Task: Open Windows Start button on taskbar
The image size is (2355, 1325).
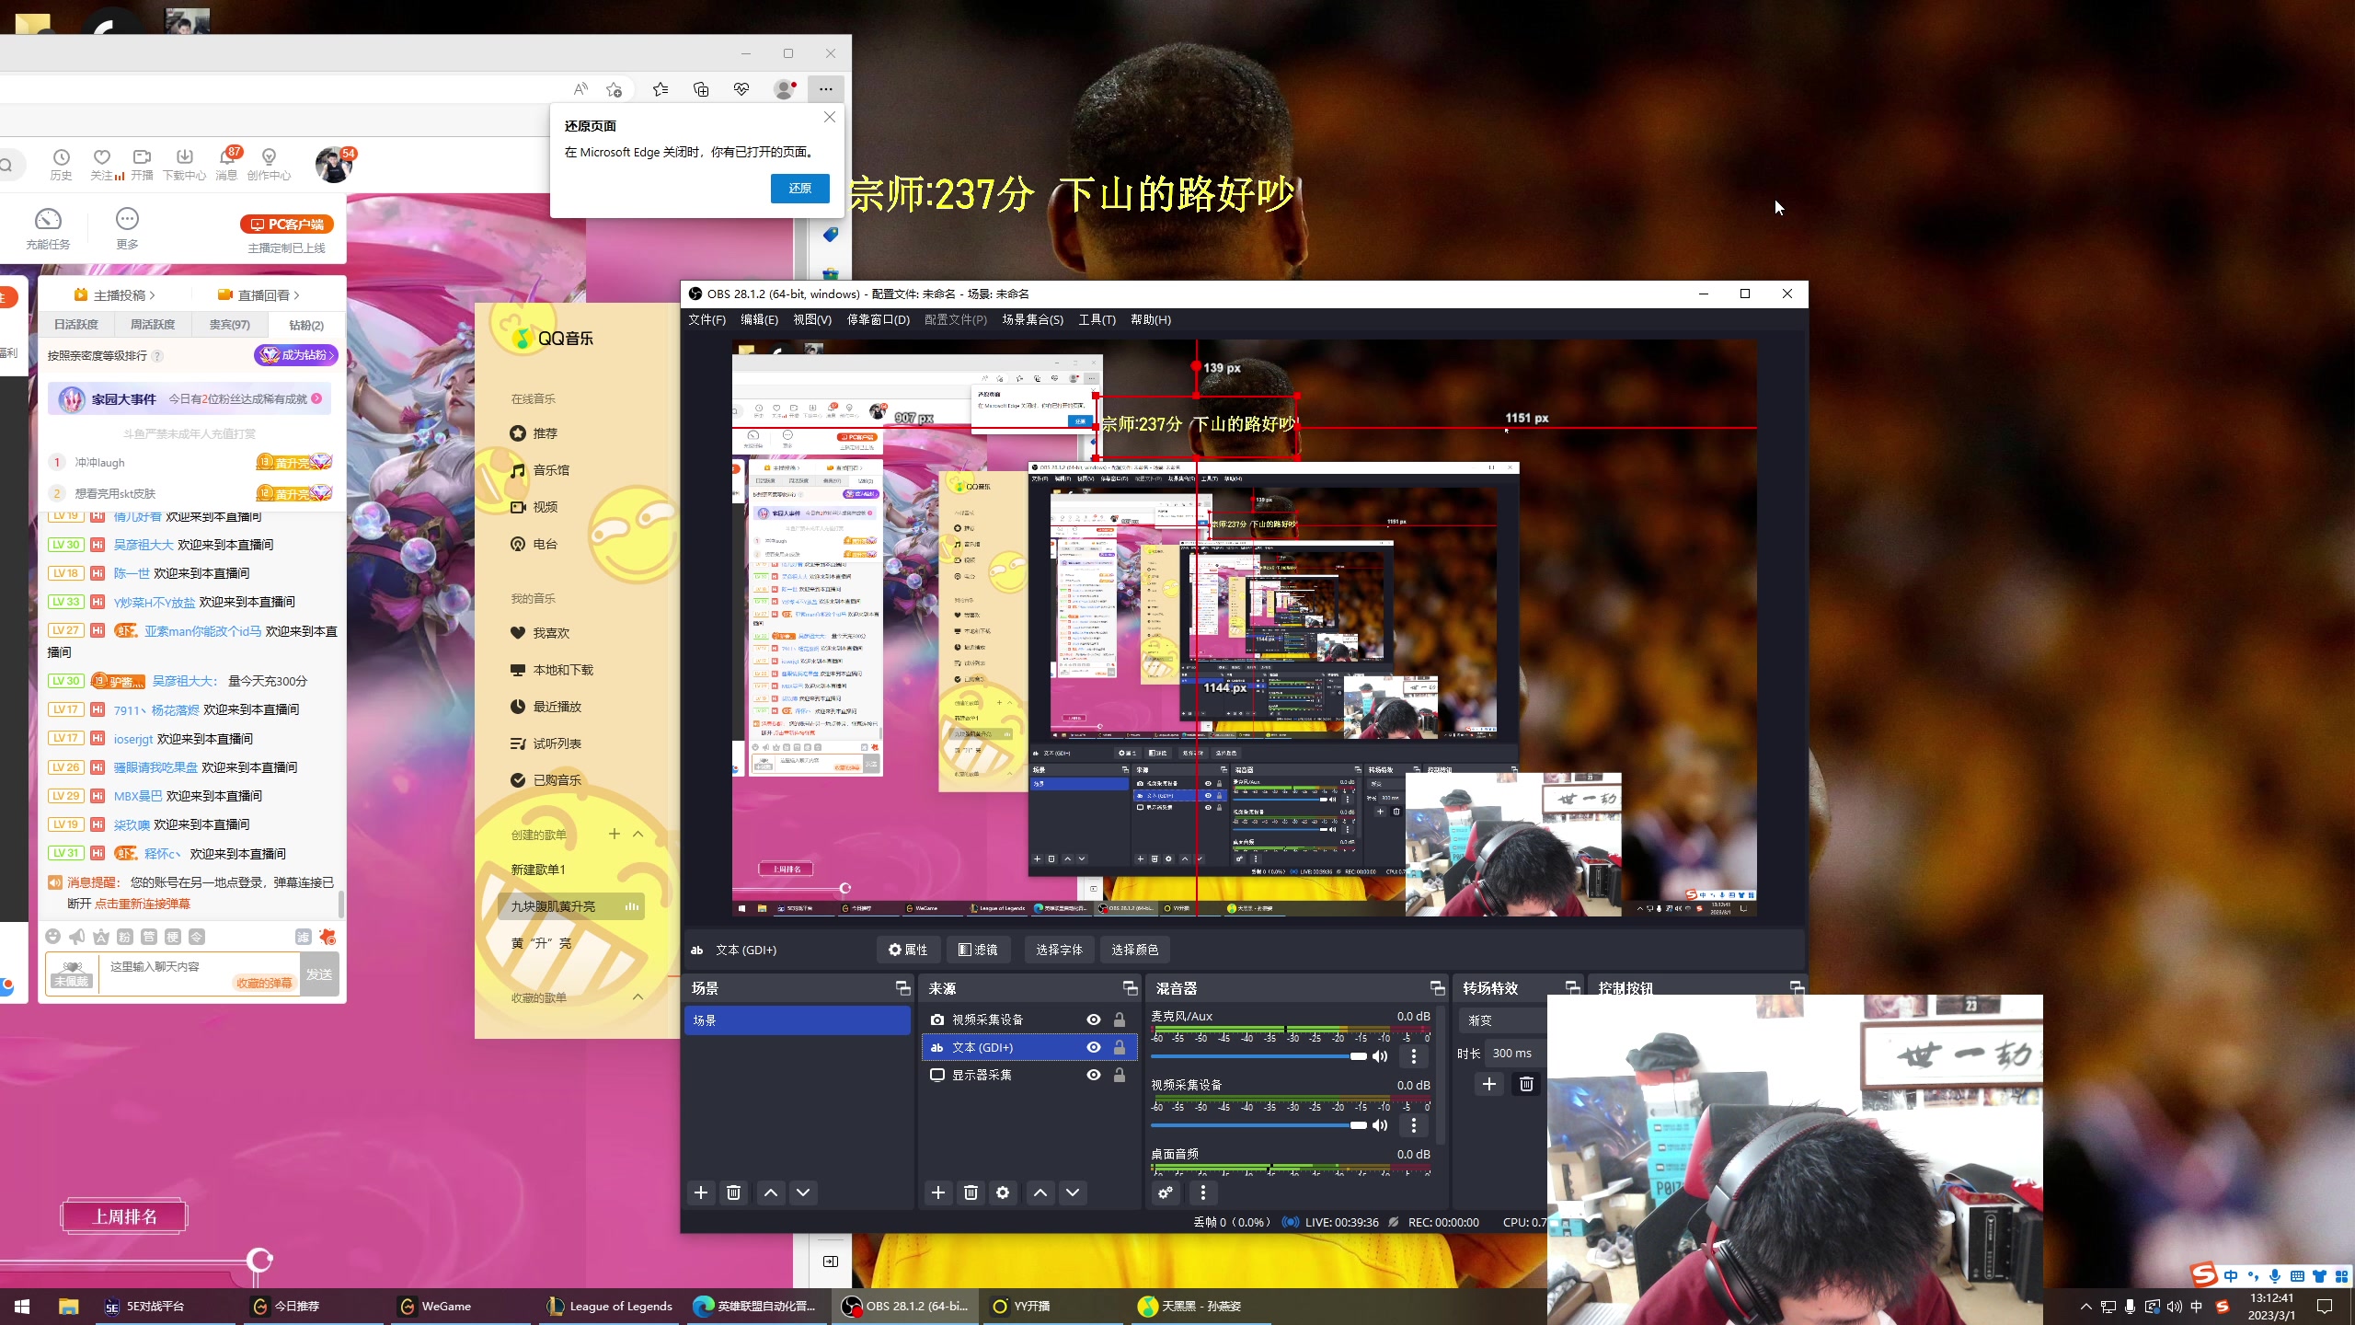Action: (23, 1307)
